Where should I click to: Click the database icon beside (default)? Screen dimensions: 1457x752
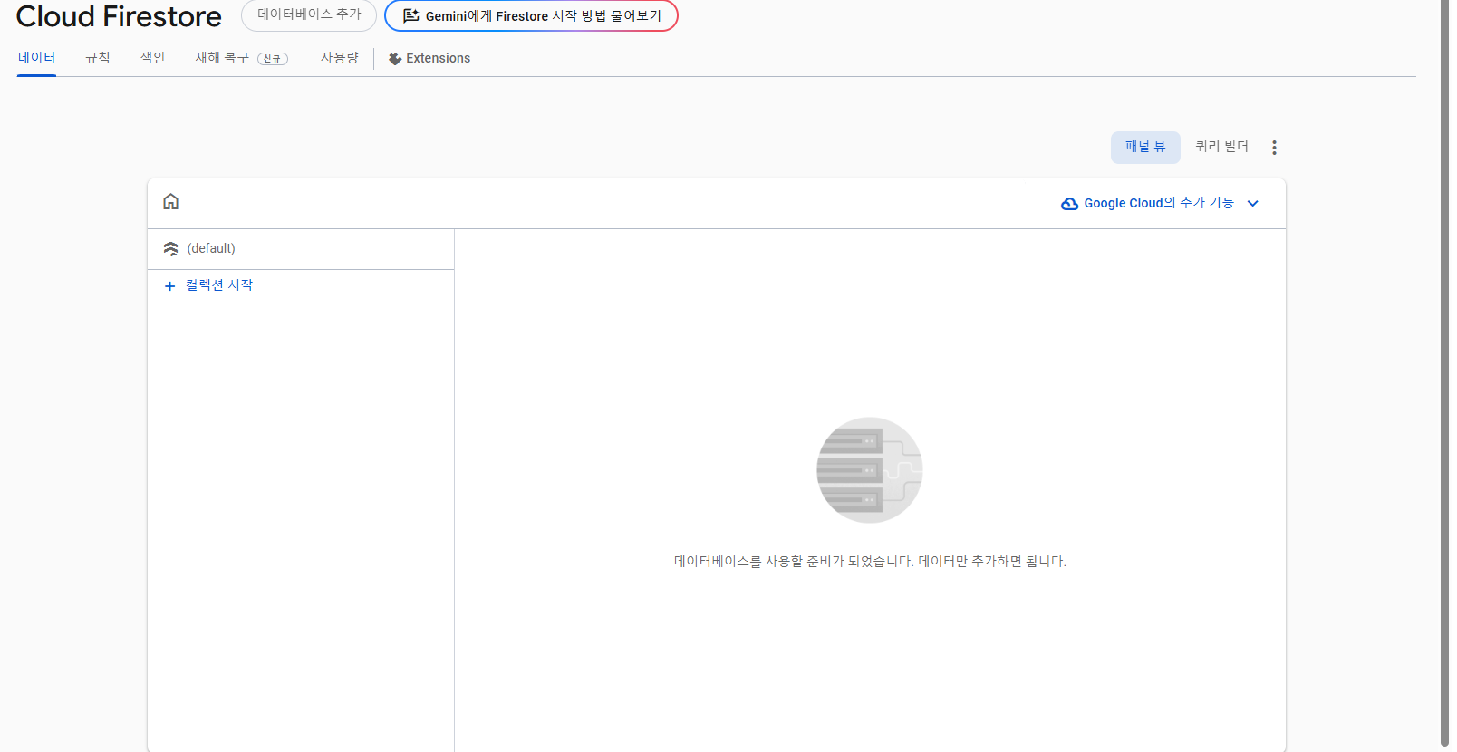pyautogui.click(x=170, y=249)
